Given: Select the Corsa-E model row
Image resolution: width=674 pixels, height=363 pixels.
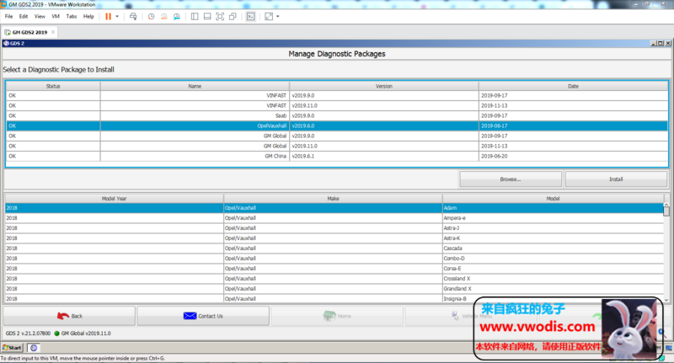Looking at the screenshot, I should (x=334, y=269).
